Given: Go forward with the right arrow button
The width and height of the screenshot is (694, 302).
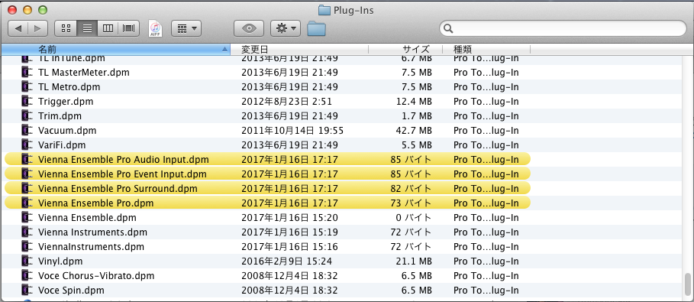Looking at the screenshot, I should 38,28.
